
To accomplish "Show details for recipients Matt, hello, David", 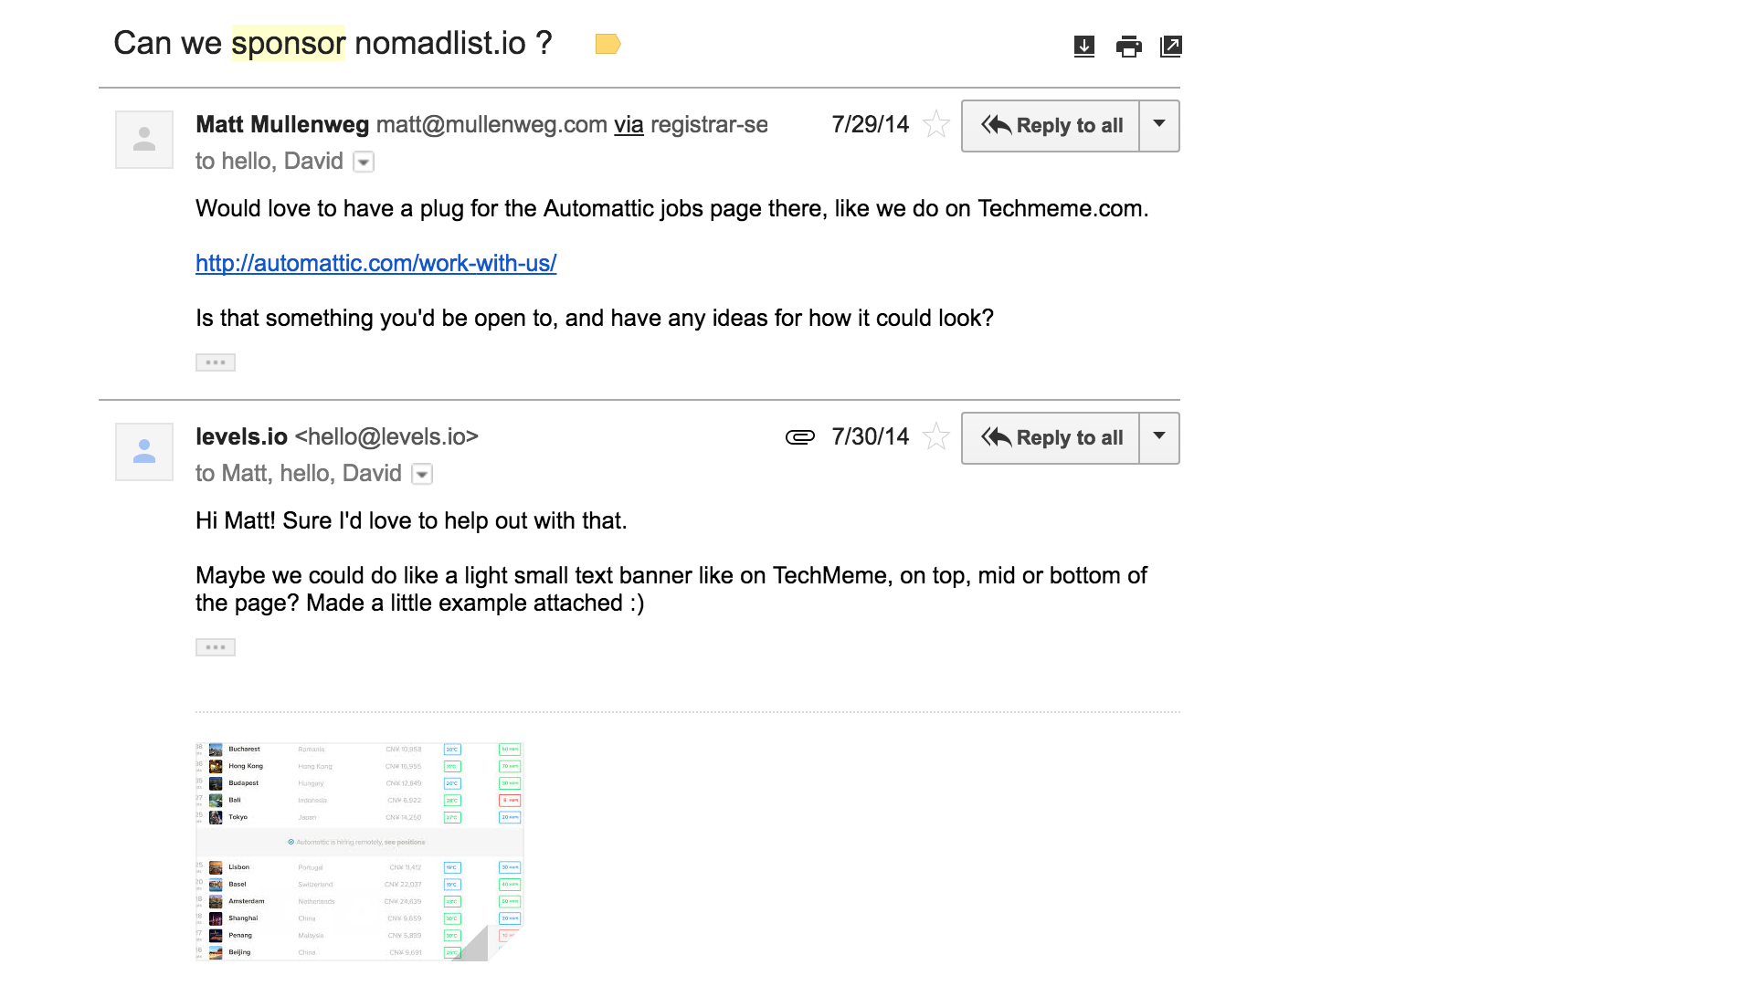I will pos(422,475).
